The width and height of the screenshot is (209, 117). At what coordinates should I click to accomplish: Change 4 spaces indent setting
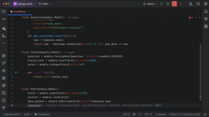click(161, 114)
